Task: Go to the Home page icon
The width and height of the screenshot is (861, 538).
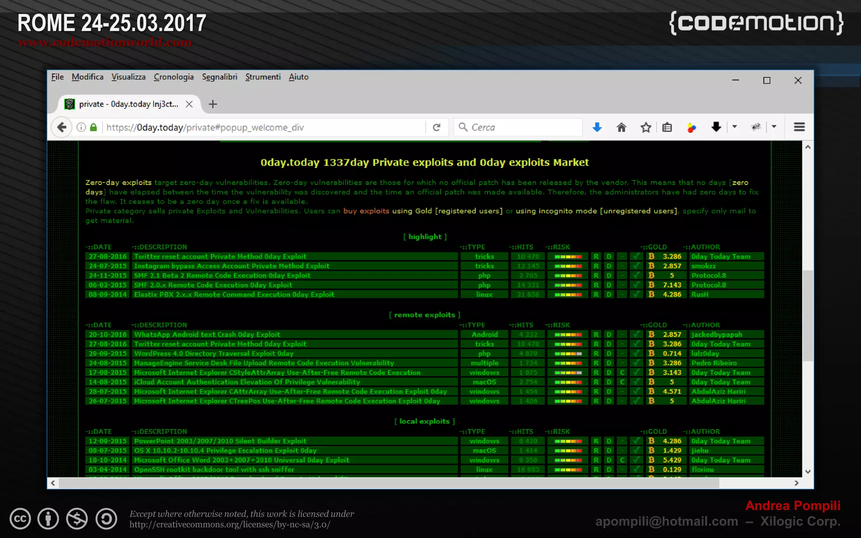Action: [x=621, y=127]
